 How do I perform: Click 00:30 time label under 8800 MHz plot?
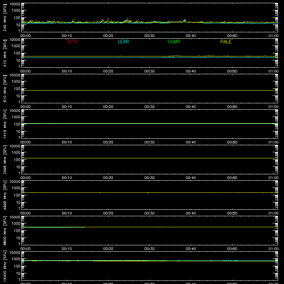[149, 249]
